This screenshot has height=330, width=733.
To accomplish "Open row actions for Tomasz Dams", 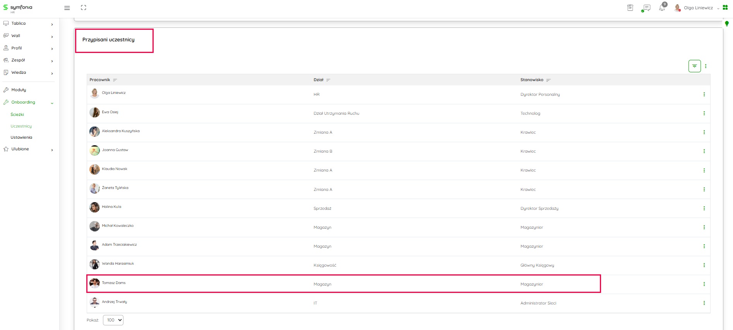I will click(704, 284).
